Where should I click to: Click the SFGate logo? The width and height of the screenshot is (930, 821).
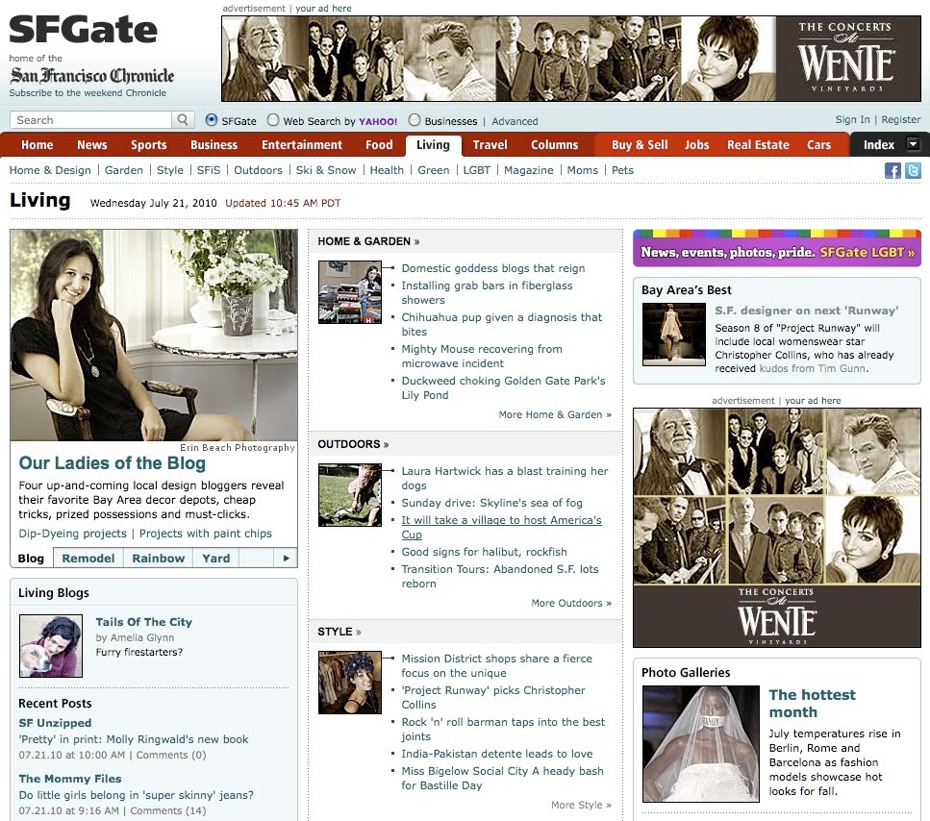click(x=83, y=29)
